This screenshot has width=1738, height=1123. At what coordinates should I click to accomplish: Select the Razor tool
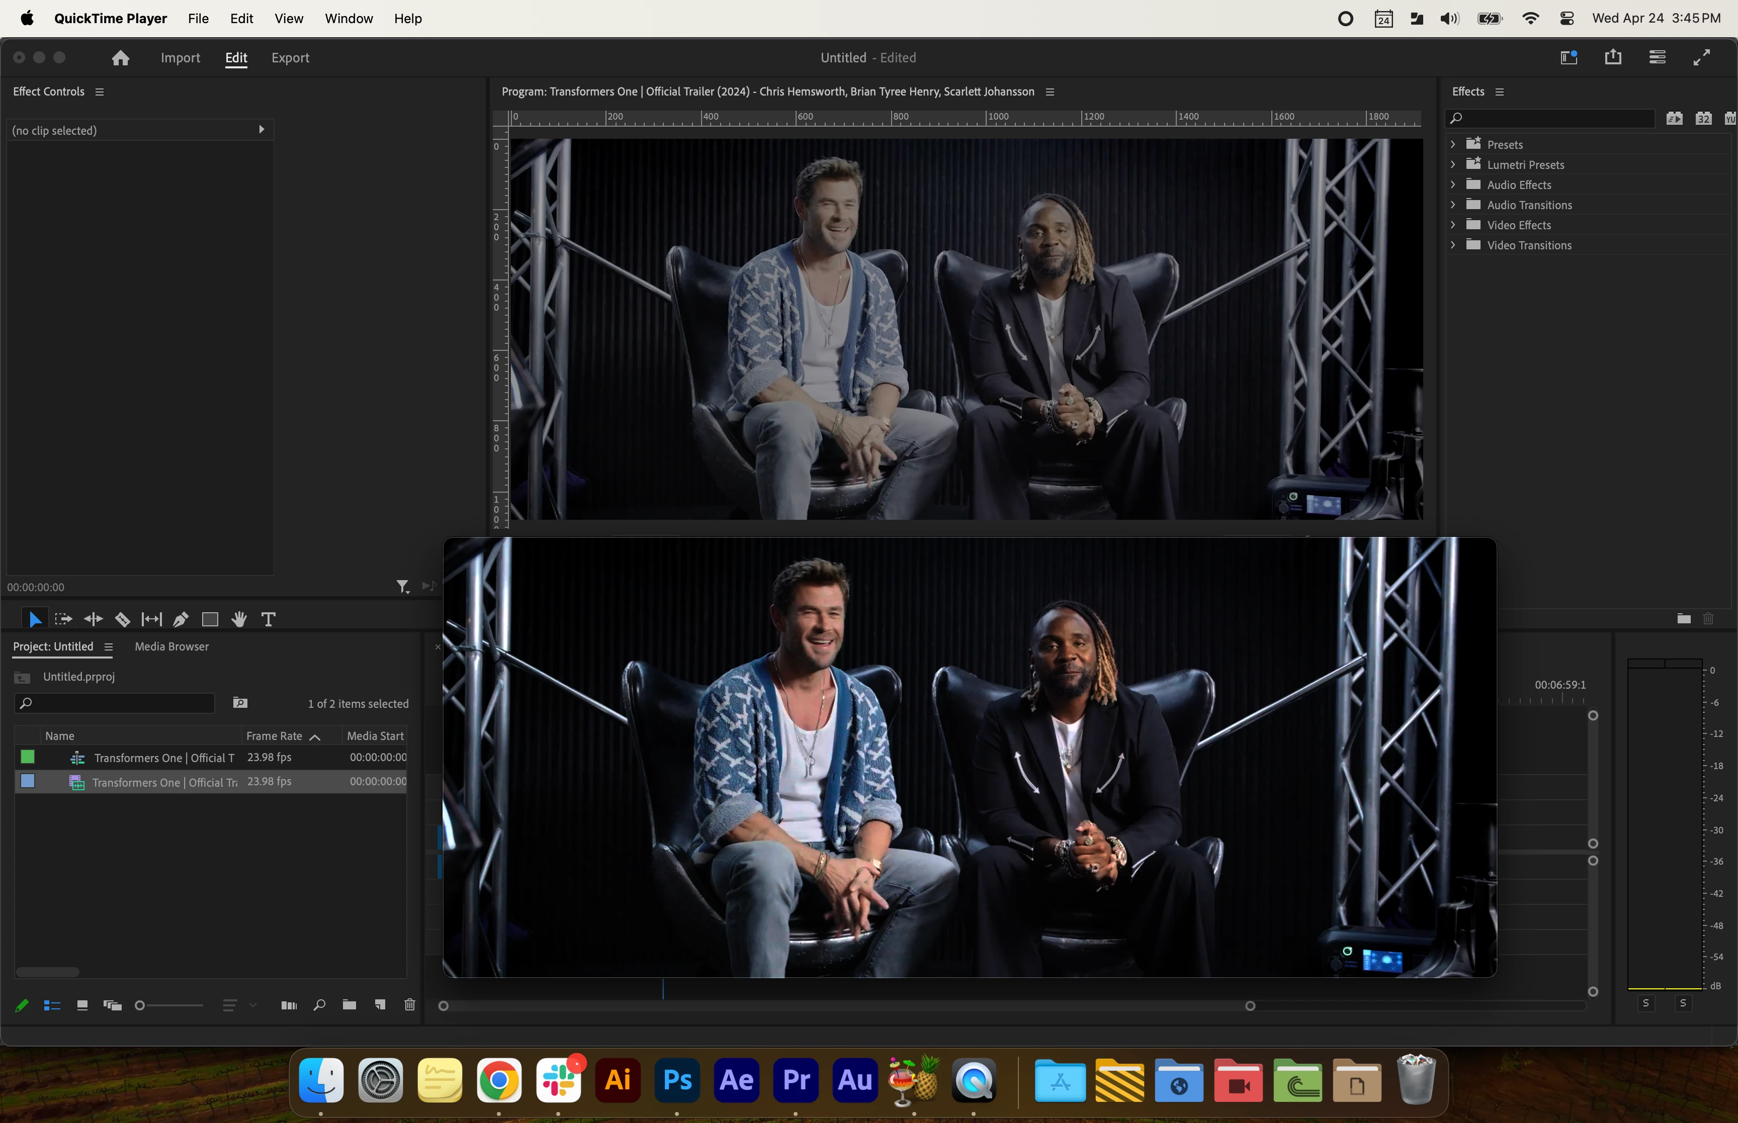click(123, 619)
